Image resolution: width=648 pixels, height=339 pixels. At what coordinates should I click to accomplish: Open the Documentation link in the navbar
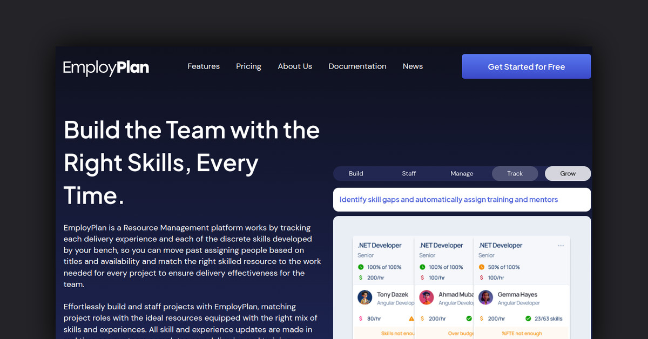point(357,66)
